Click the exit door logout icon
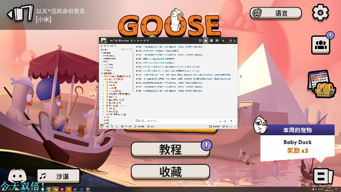The image size is (341, 192). (x=20, y=14)
